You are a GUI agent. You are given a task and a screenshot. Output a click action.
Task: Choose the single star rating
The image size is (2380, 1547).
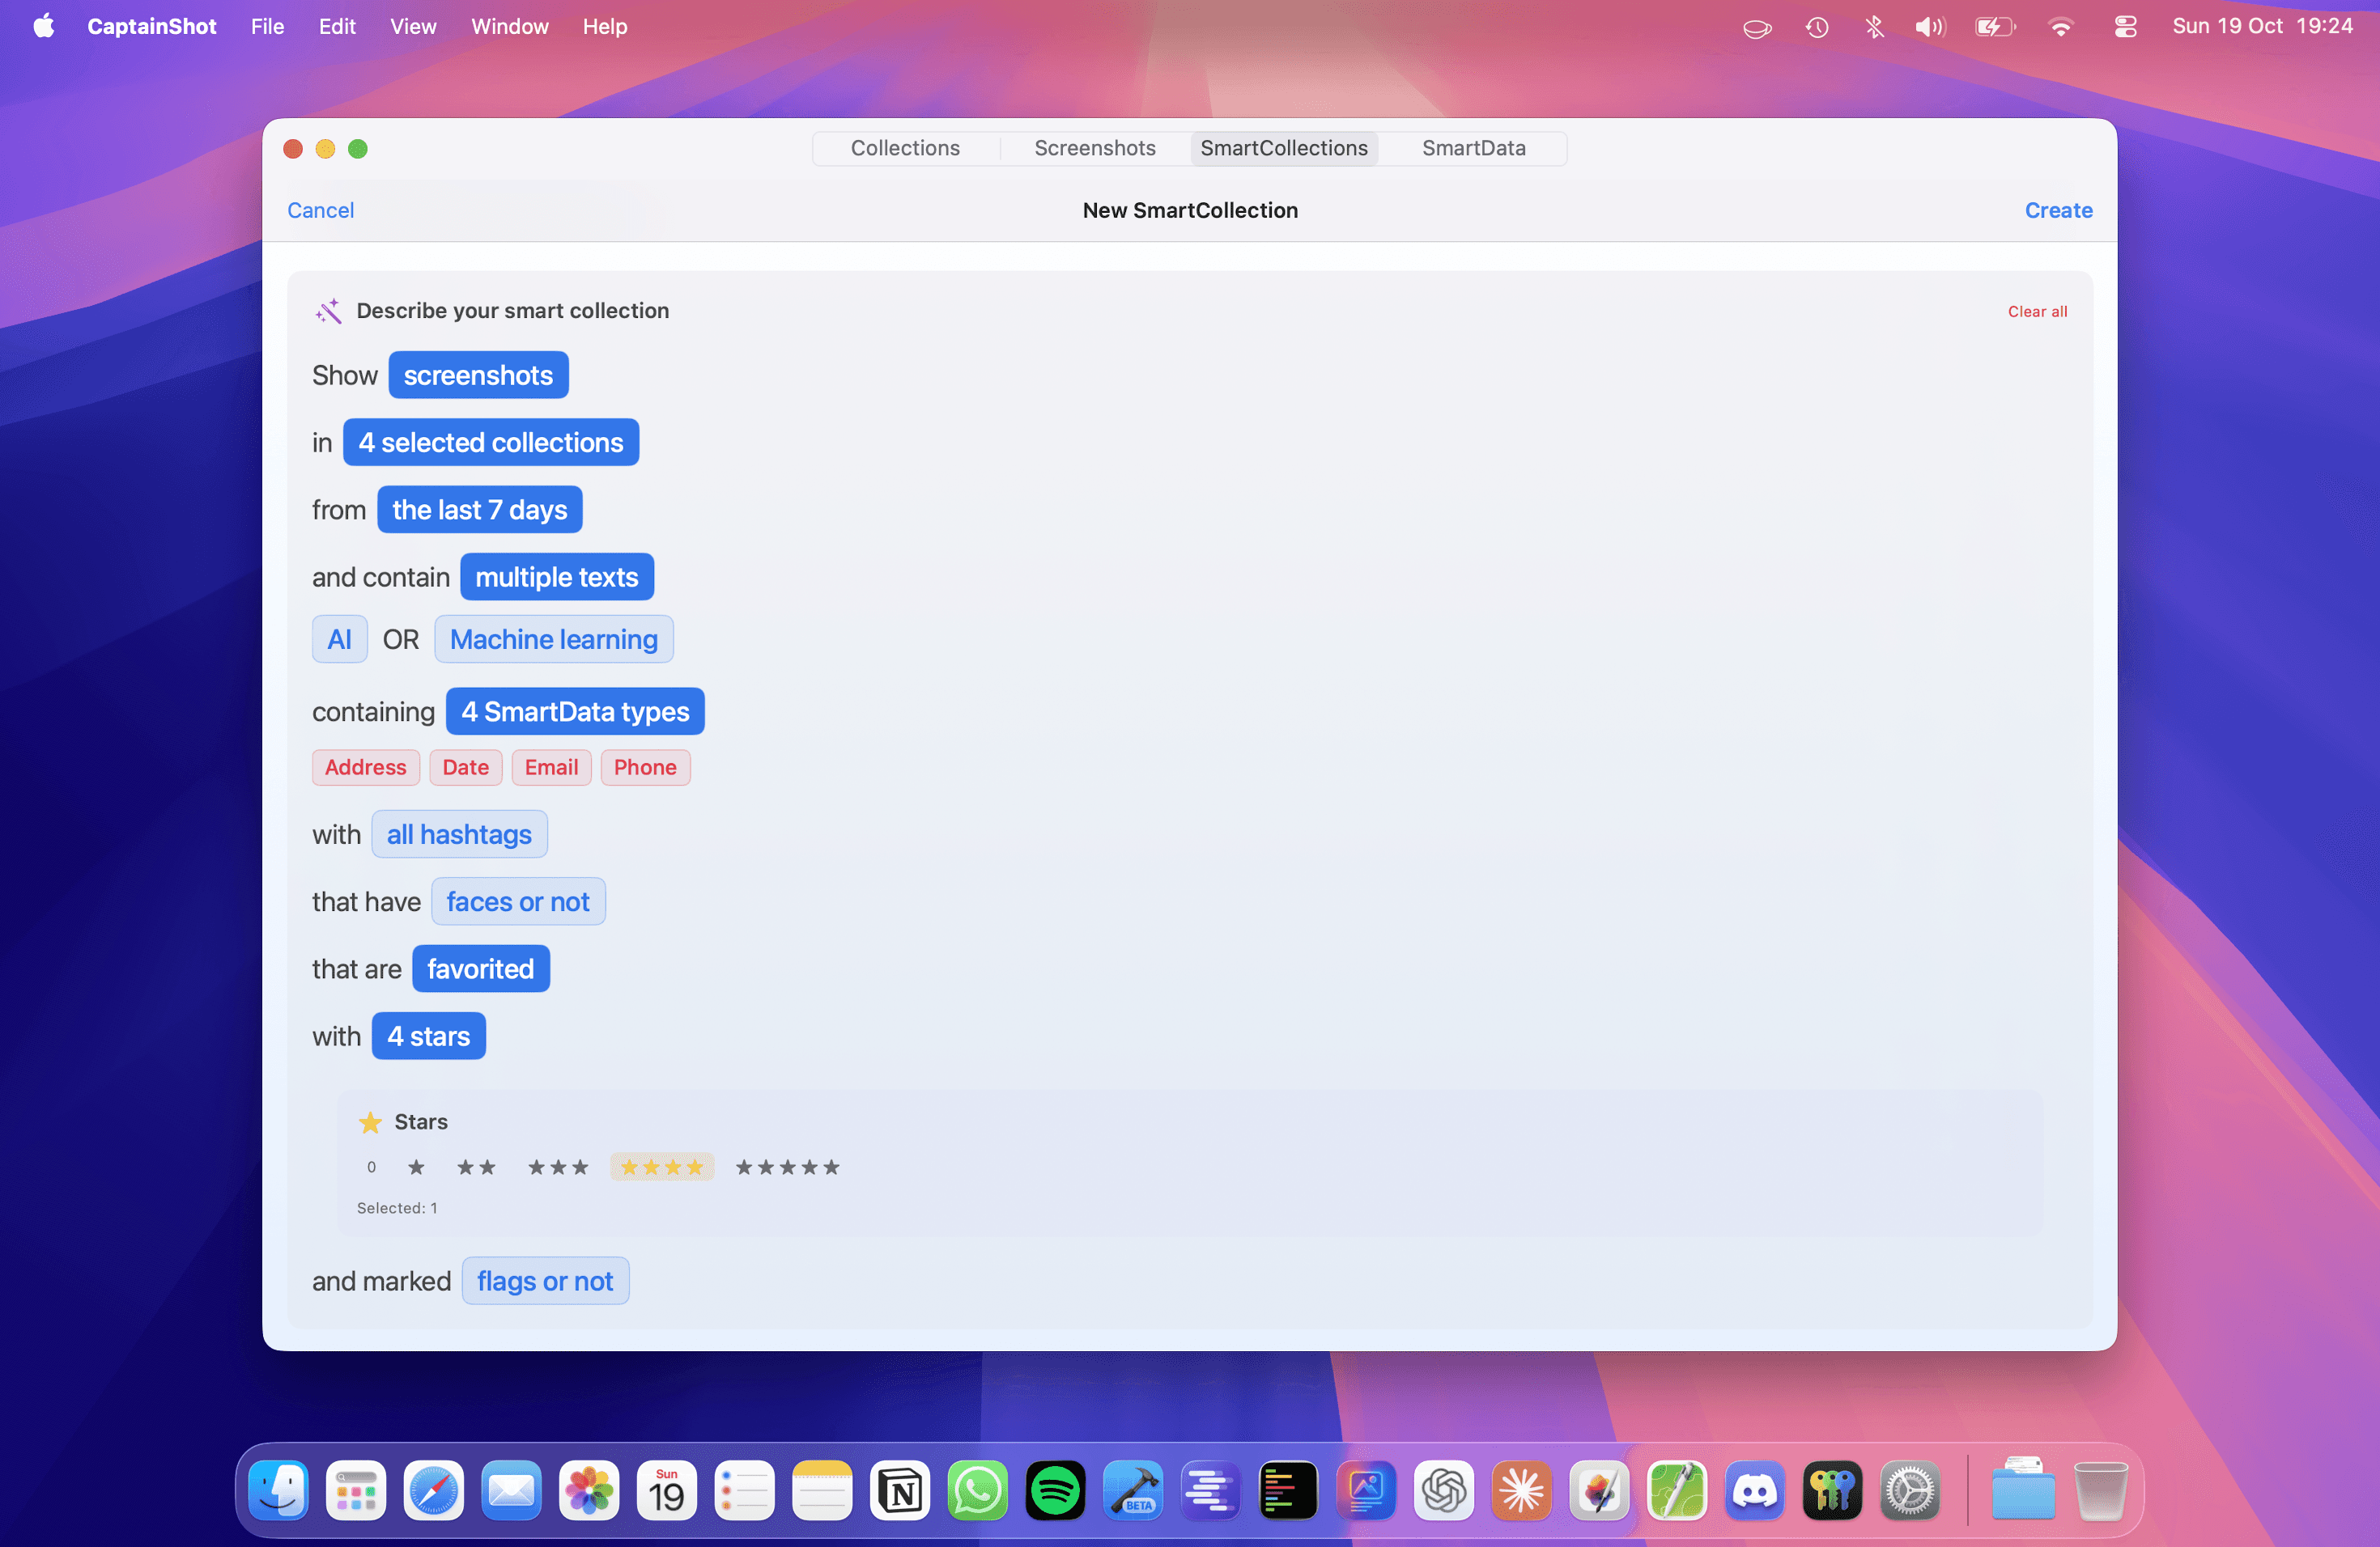click(x=416, y=1168)
